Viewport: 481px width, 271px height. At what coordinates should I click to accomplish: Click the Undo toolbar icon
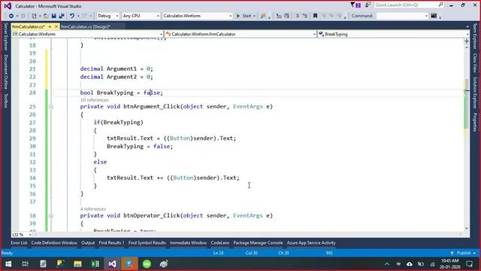(72, 16)
